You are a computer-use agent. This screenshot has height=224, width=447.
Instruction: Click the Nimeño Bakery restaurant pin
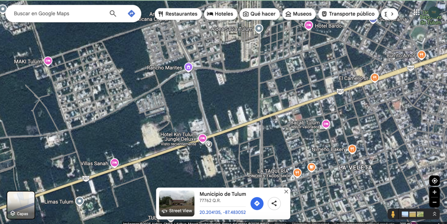(352, 149)
